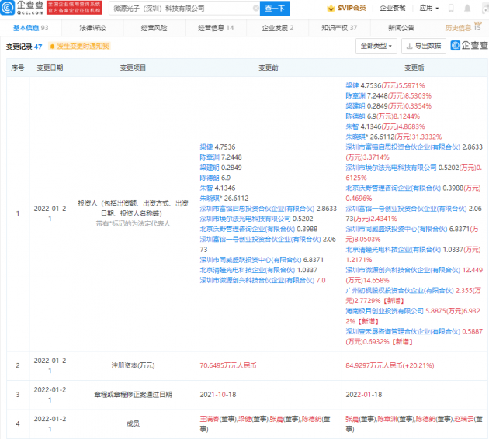The width and height of the screenshot is (489, 439).
Task: Open the 应用 dropdown menu
Action: [429, 8]
